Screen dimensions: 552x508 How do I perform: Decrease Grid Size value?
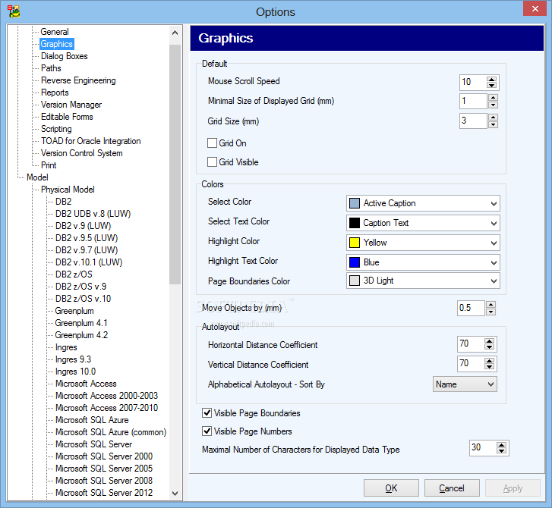[x=494, y=124]
